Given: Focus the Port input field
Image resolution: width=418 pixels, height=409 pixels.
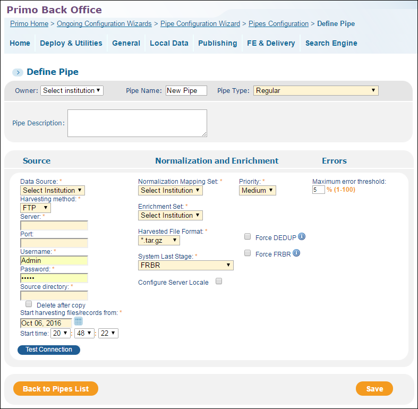Looking at the screenshot, I should pyautogui.click(x=54, y=243).
